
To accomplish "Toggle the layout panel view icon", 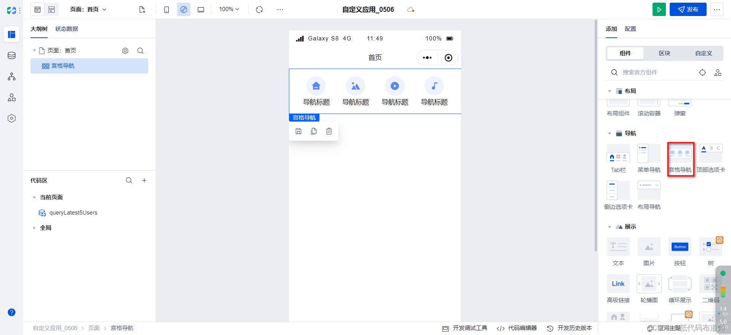I will (51, 10).
